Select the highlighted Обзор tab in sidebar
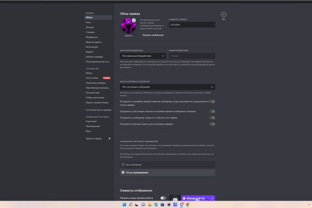The width and height of the screenshot is (312, 208). [x=98, y=17]
